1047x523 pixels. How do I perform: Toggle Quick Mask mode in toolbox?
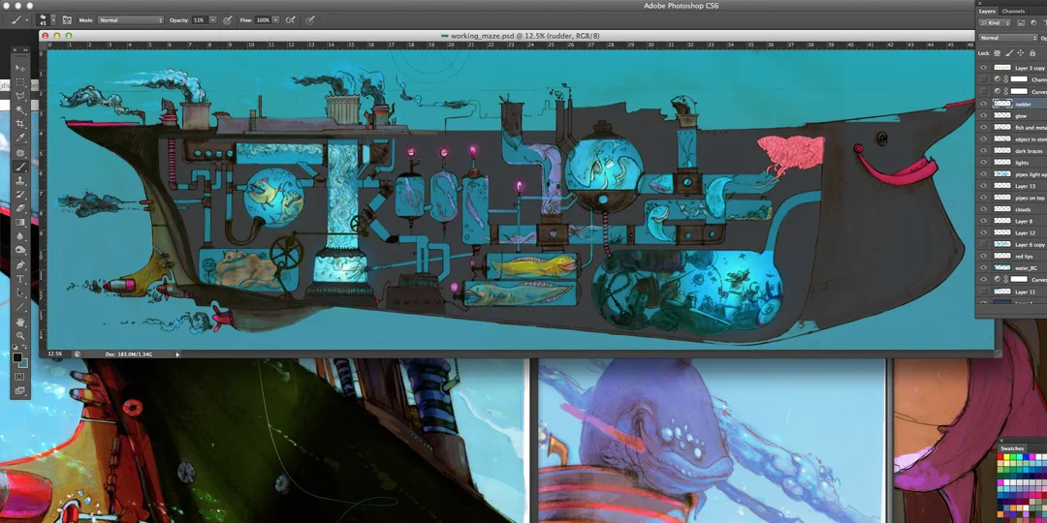(20, 377)
